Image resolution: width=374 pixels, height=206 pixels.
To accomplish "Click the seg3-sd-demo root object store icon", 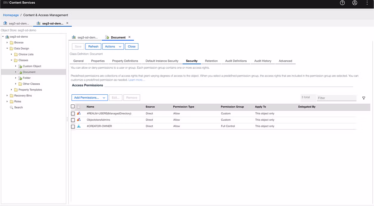I will tap(7, 37).
